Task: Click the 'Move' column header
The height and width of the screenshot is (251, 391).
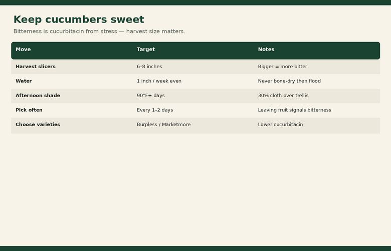Action: click(x=23, y=50)
